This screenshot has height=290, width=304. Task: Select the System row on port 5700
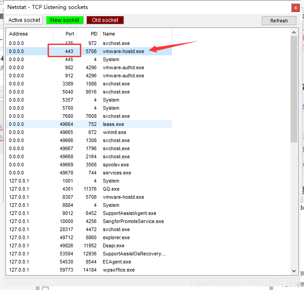[89, 108]
